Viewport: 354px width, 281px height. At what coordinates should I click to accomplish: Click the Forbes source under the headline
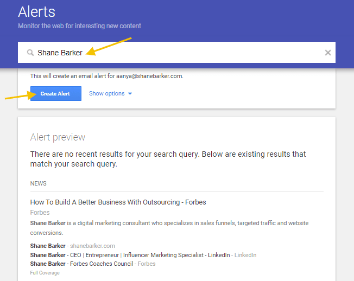click(40, 213)
